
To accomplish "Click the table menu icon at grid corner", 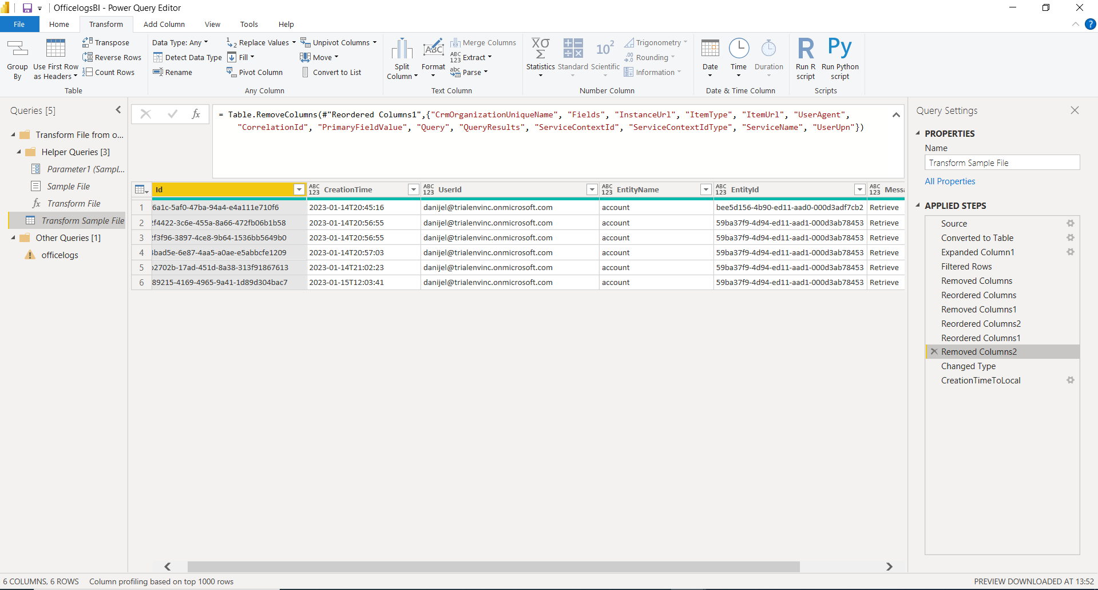I will [x=141, y=189].
